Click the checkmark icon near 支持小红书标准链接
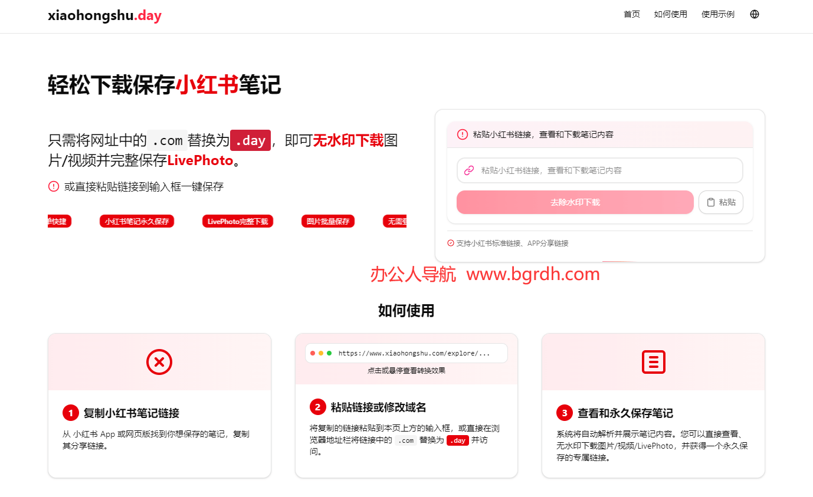The width and height of the screenshot is (813, 497). pyautogui.click(x=451, y=243)
